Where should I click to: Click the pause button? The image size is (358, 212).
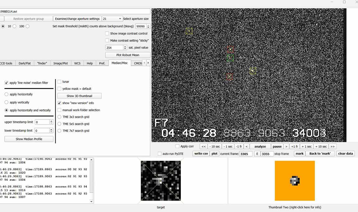tap(277, 146)
